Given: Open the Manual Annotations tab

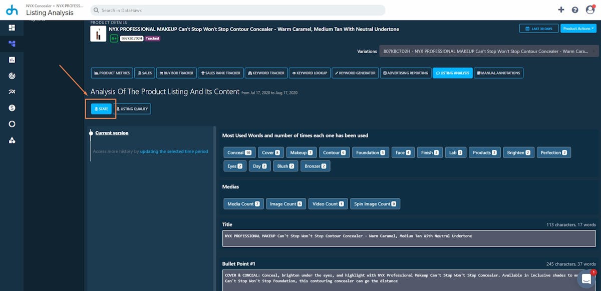Looking at the screenshot, I should coord(498,73).
